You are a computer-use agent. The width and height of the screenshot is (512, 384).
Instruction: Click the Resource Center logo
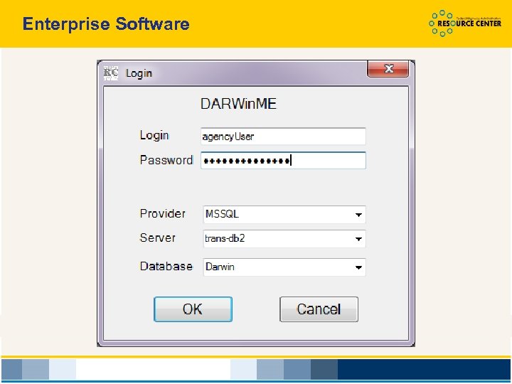coord(464,23)
